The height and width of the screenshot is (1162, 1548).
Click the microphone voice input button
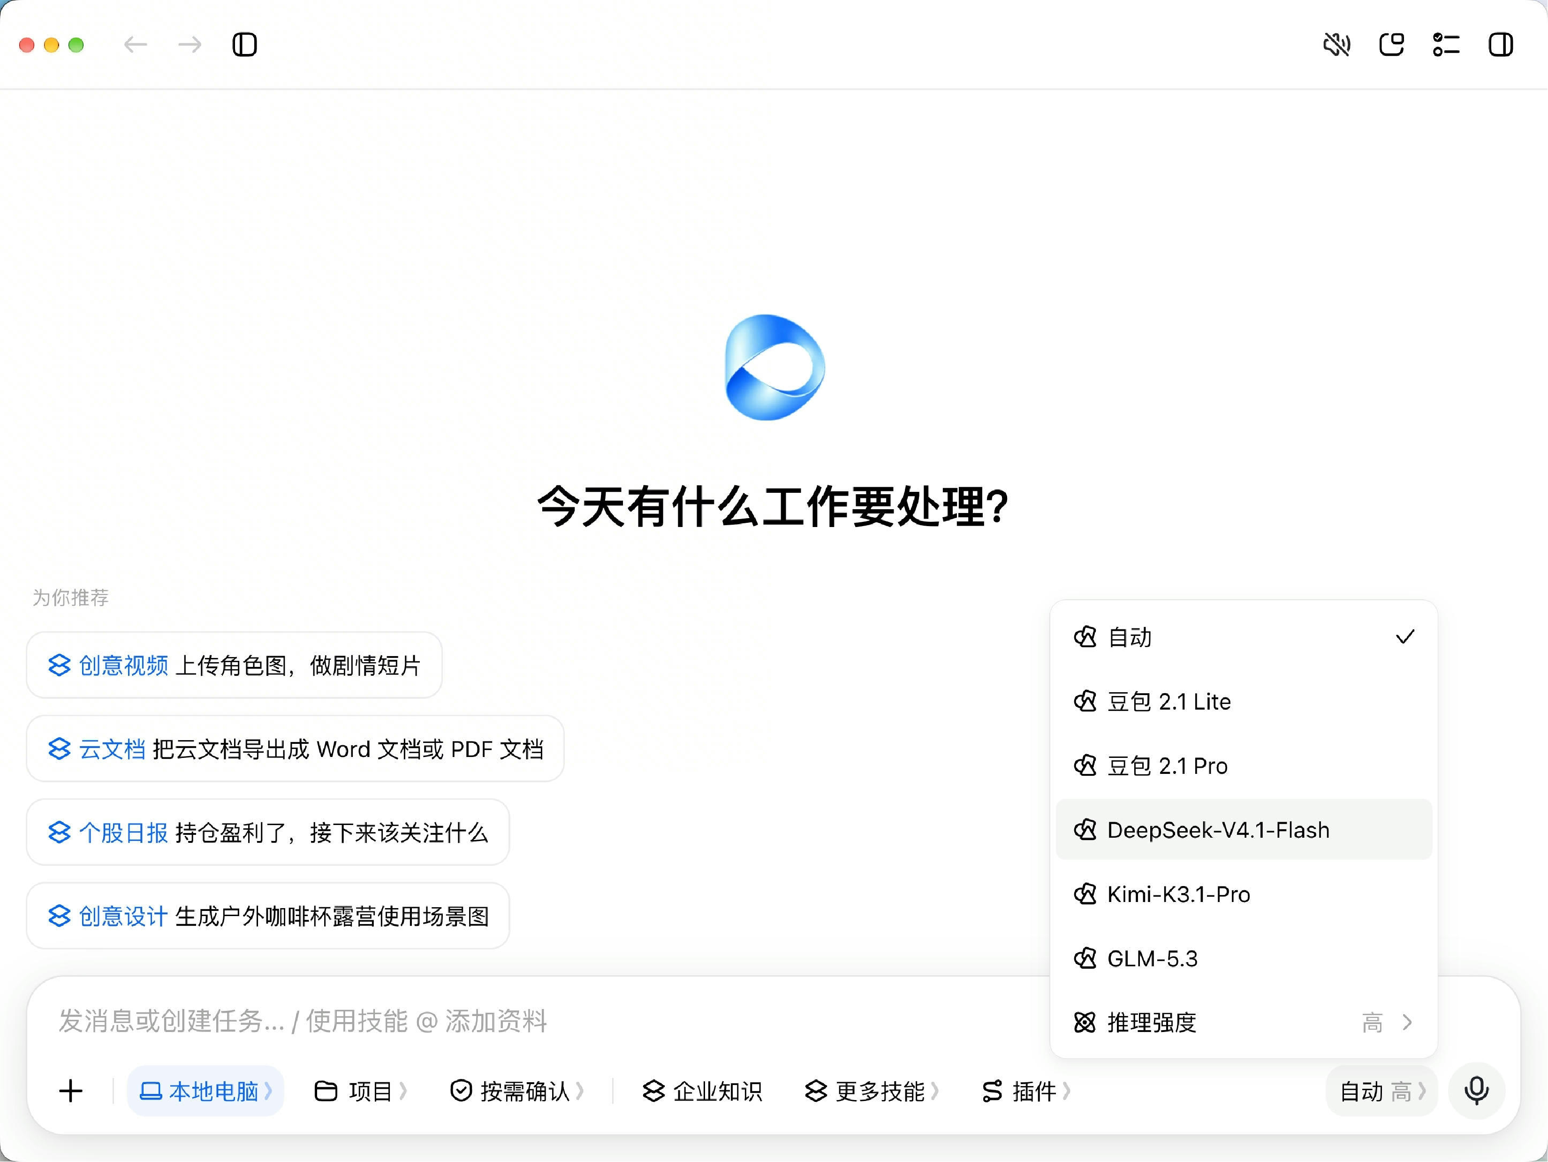[x=1477, y=1091]
